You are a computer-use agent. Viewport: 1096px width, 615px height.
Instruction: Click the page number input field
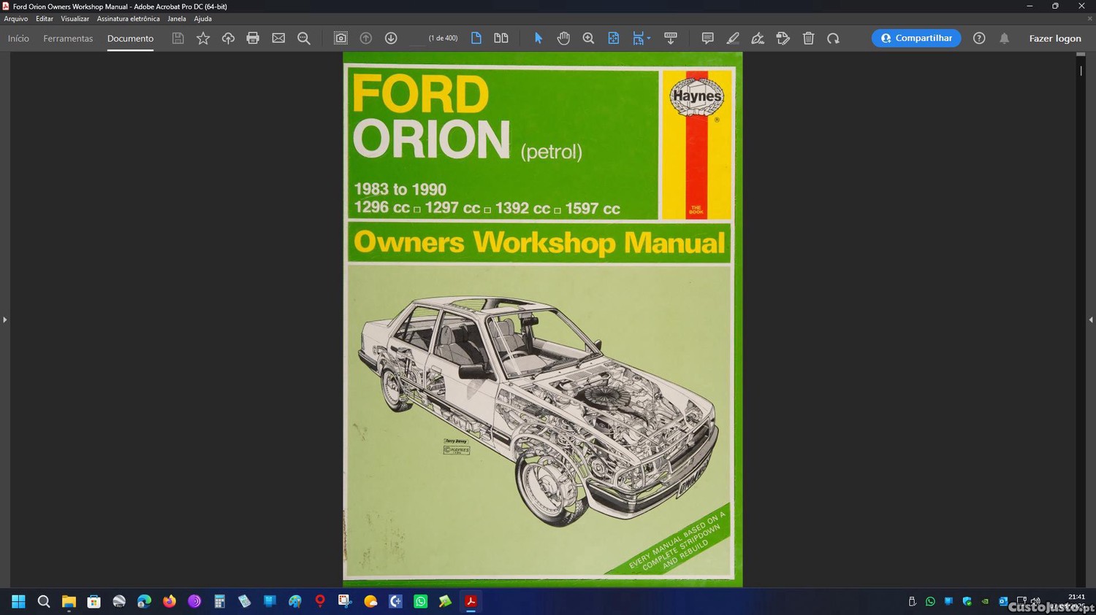[416, 39]
